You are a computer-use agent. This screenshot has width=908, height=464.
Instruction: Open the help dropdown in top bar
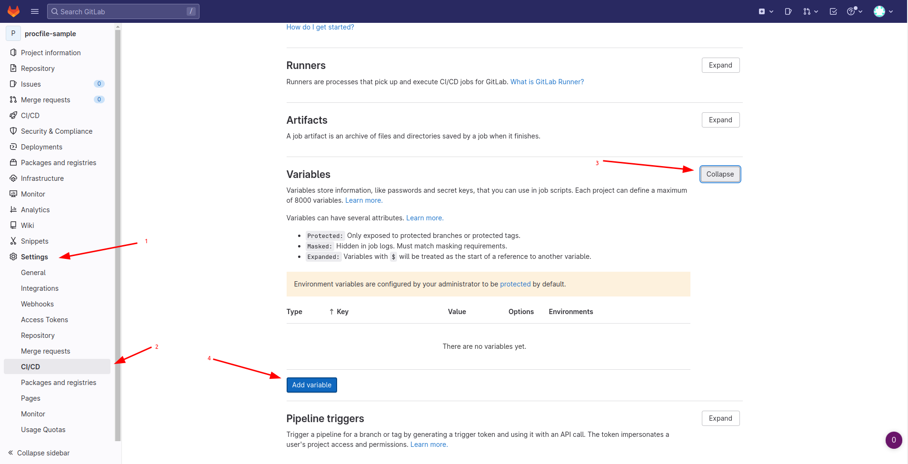[852, 11]
